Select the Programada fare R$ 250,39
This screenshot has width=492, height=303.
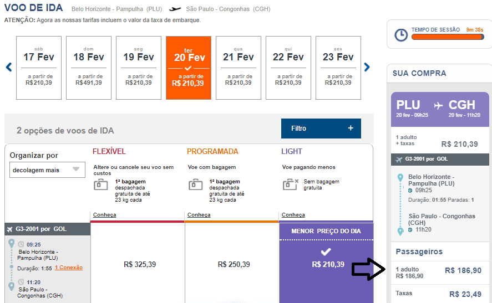pyautogui.click(x=234, y=264)
